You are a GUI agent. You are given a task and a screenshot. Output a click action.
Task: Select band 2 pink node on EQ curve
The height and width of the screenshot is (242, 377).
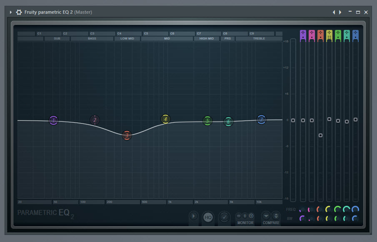point(95,120)
